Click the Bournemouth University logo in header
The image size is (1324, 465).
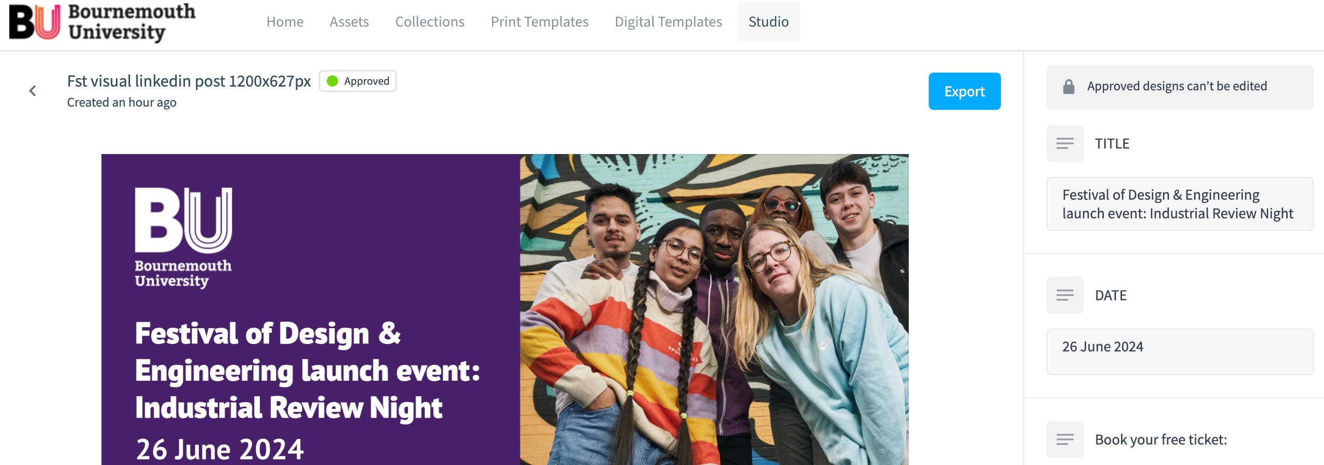tap(102, 22)
